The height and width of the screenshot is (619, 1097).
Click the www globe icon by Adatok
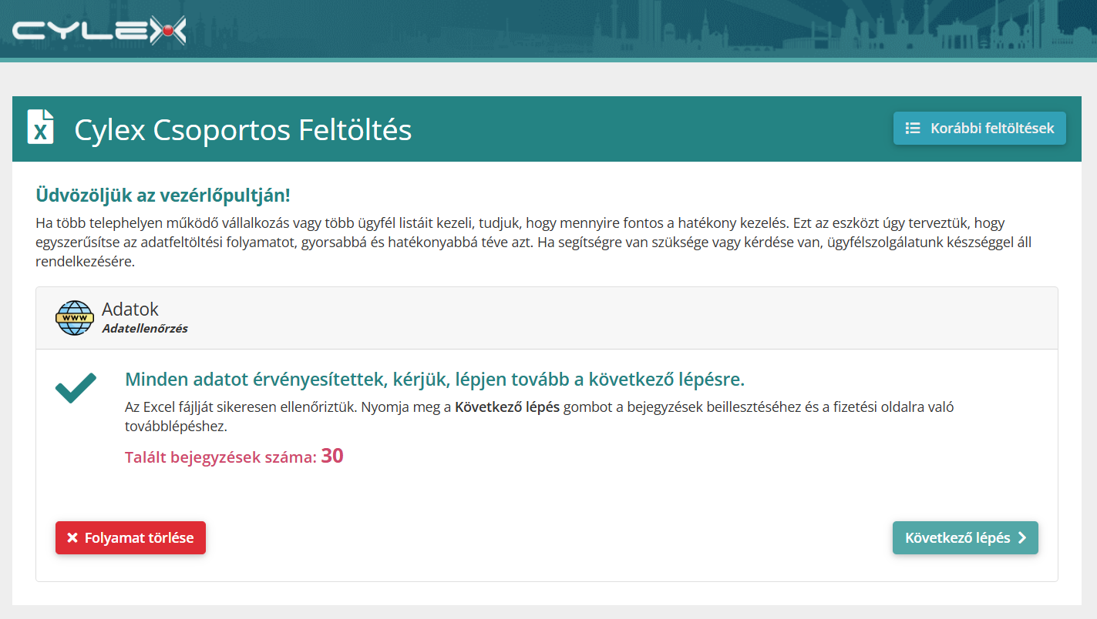(x=75, y=317)
